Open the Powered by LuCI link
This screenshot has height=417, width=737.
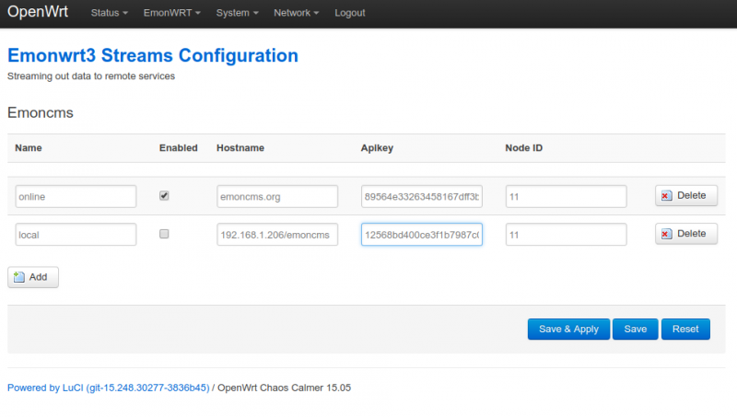(x=108, y=388)
